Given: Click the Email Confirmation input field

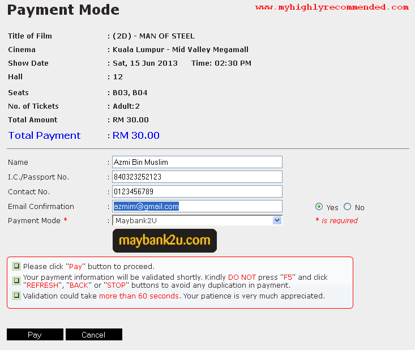Looking at the screenshot, I should (197, 206).
